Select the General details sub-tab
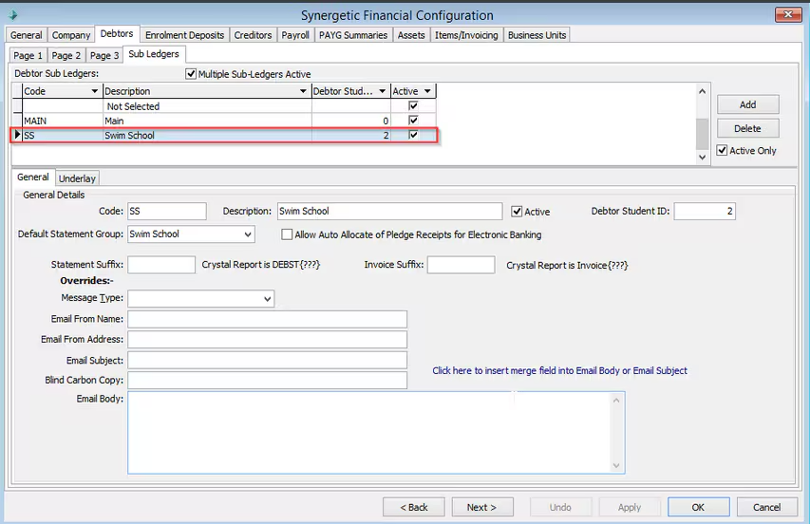 tap(32, 178)
